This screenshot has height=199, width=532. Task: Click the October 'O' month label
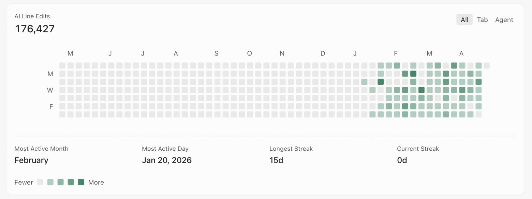coord(250,53)
